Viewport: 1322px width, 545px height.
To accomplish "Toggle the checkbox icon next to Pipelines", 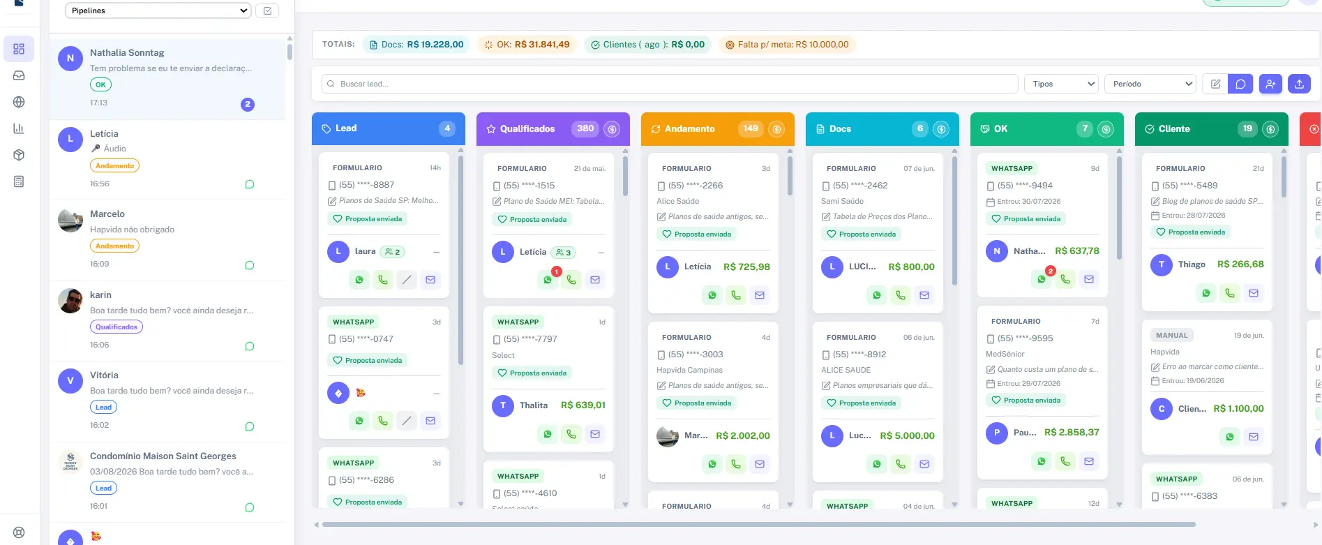I will (267, 10).
